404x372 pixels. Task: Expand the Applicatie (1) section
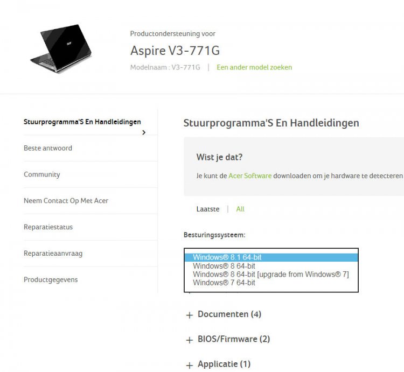pyautogui.click(x=224, y=364)
